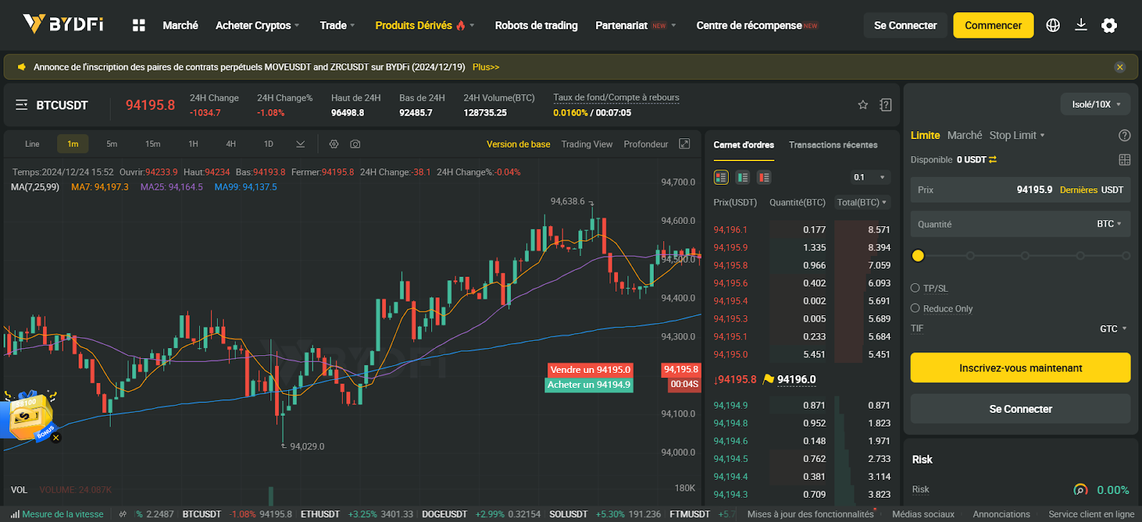This screenshot has width=1142, height=522.
Task: Select the 1m timeframe
Action: pyautogui.click(x=73, y=144)
